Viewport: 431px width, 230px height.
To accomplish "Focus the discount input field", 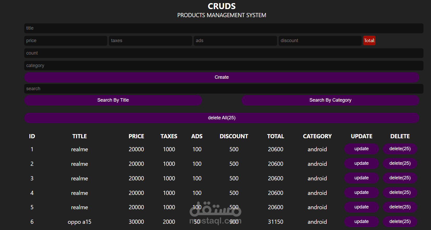I will pos(320,41).
